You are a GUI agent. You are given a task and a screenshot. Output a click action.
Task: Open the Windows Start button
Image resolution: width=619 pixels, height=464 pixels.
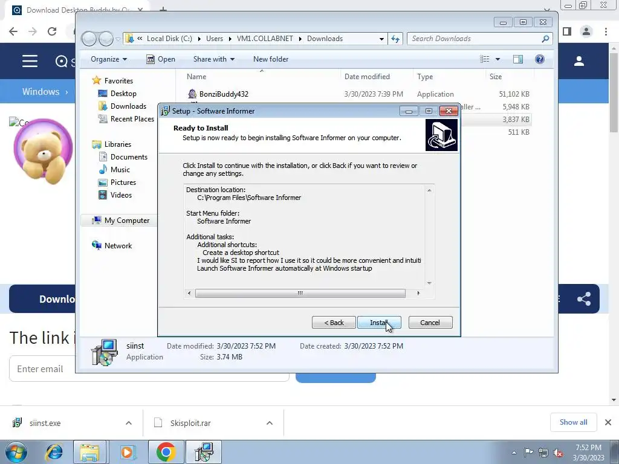(16, 452)
